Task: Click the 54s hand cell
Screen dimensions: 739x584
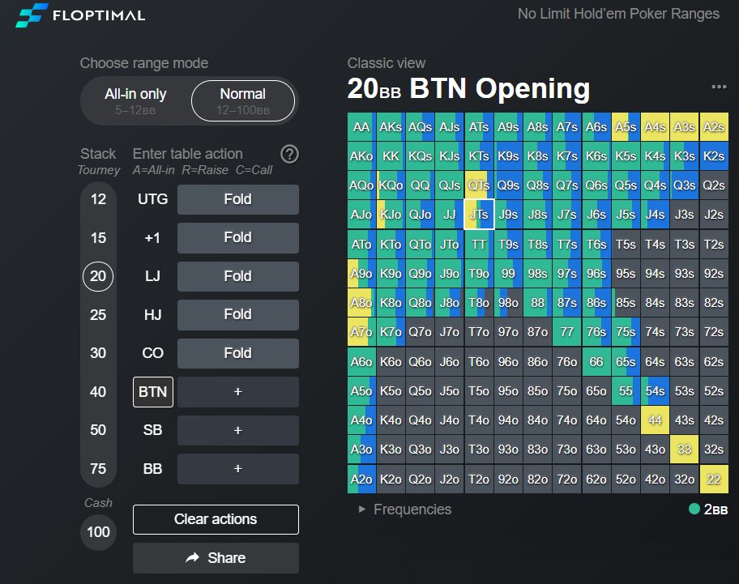Action: [655, 391]
